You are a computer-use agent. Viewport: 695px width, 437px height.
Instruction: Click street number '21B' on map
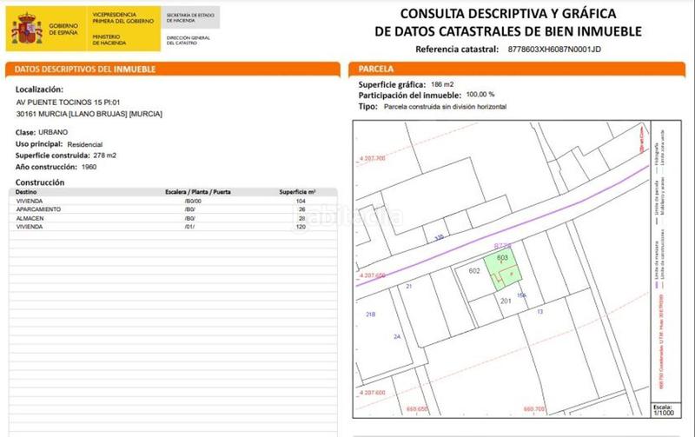371,315
